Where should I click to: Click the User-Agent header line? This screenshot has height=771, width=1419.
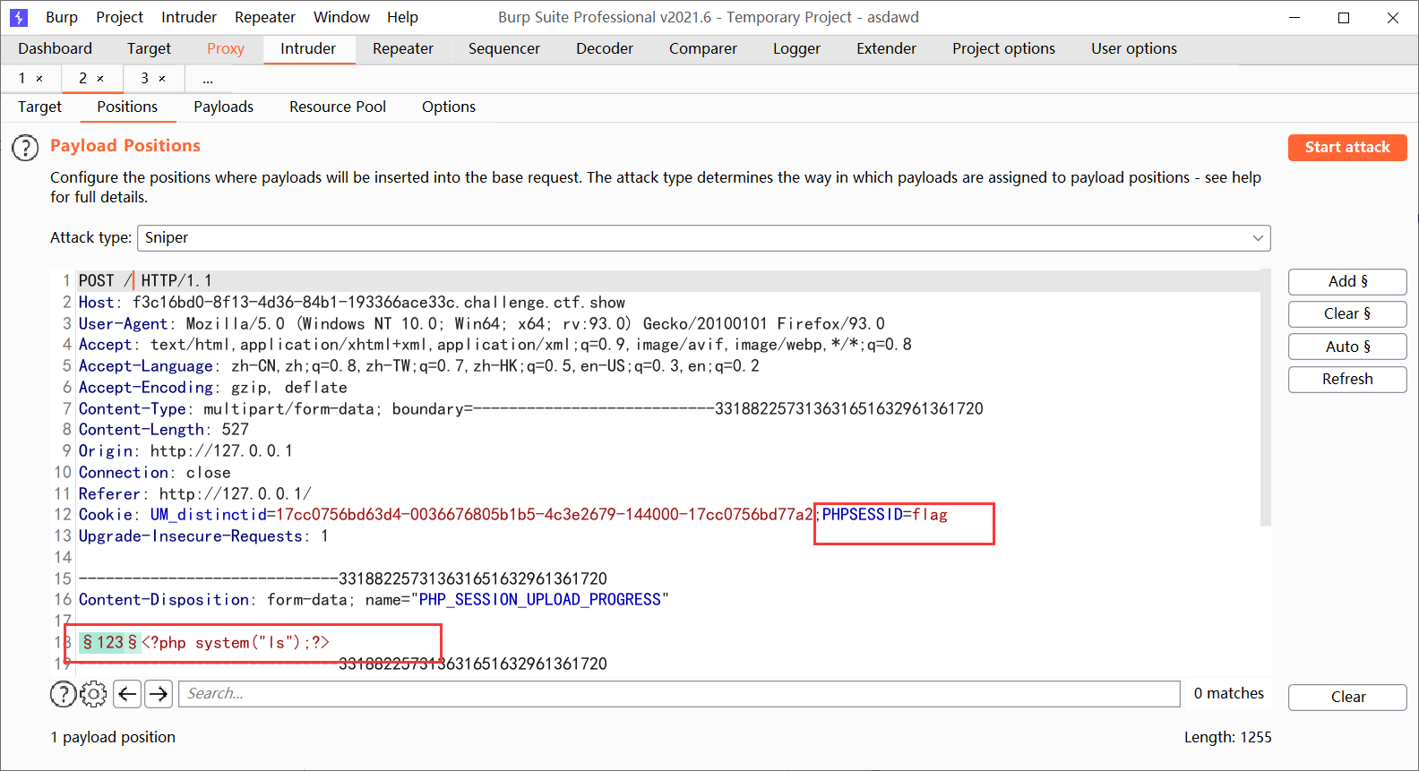click(482, 324)
